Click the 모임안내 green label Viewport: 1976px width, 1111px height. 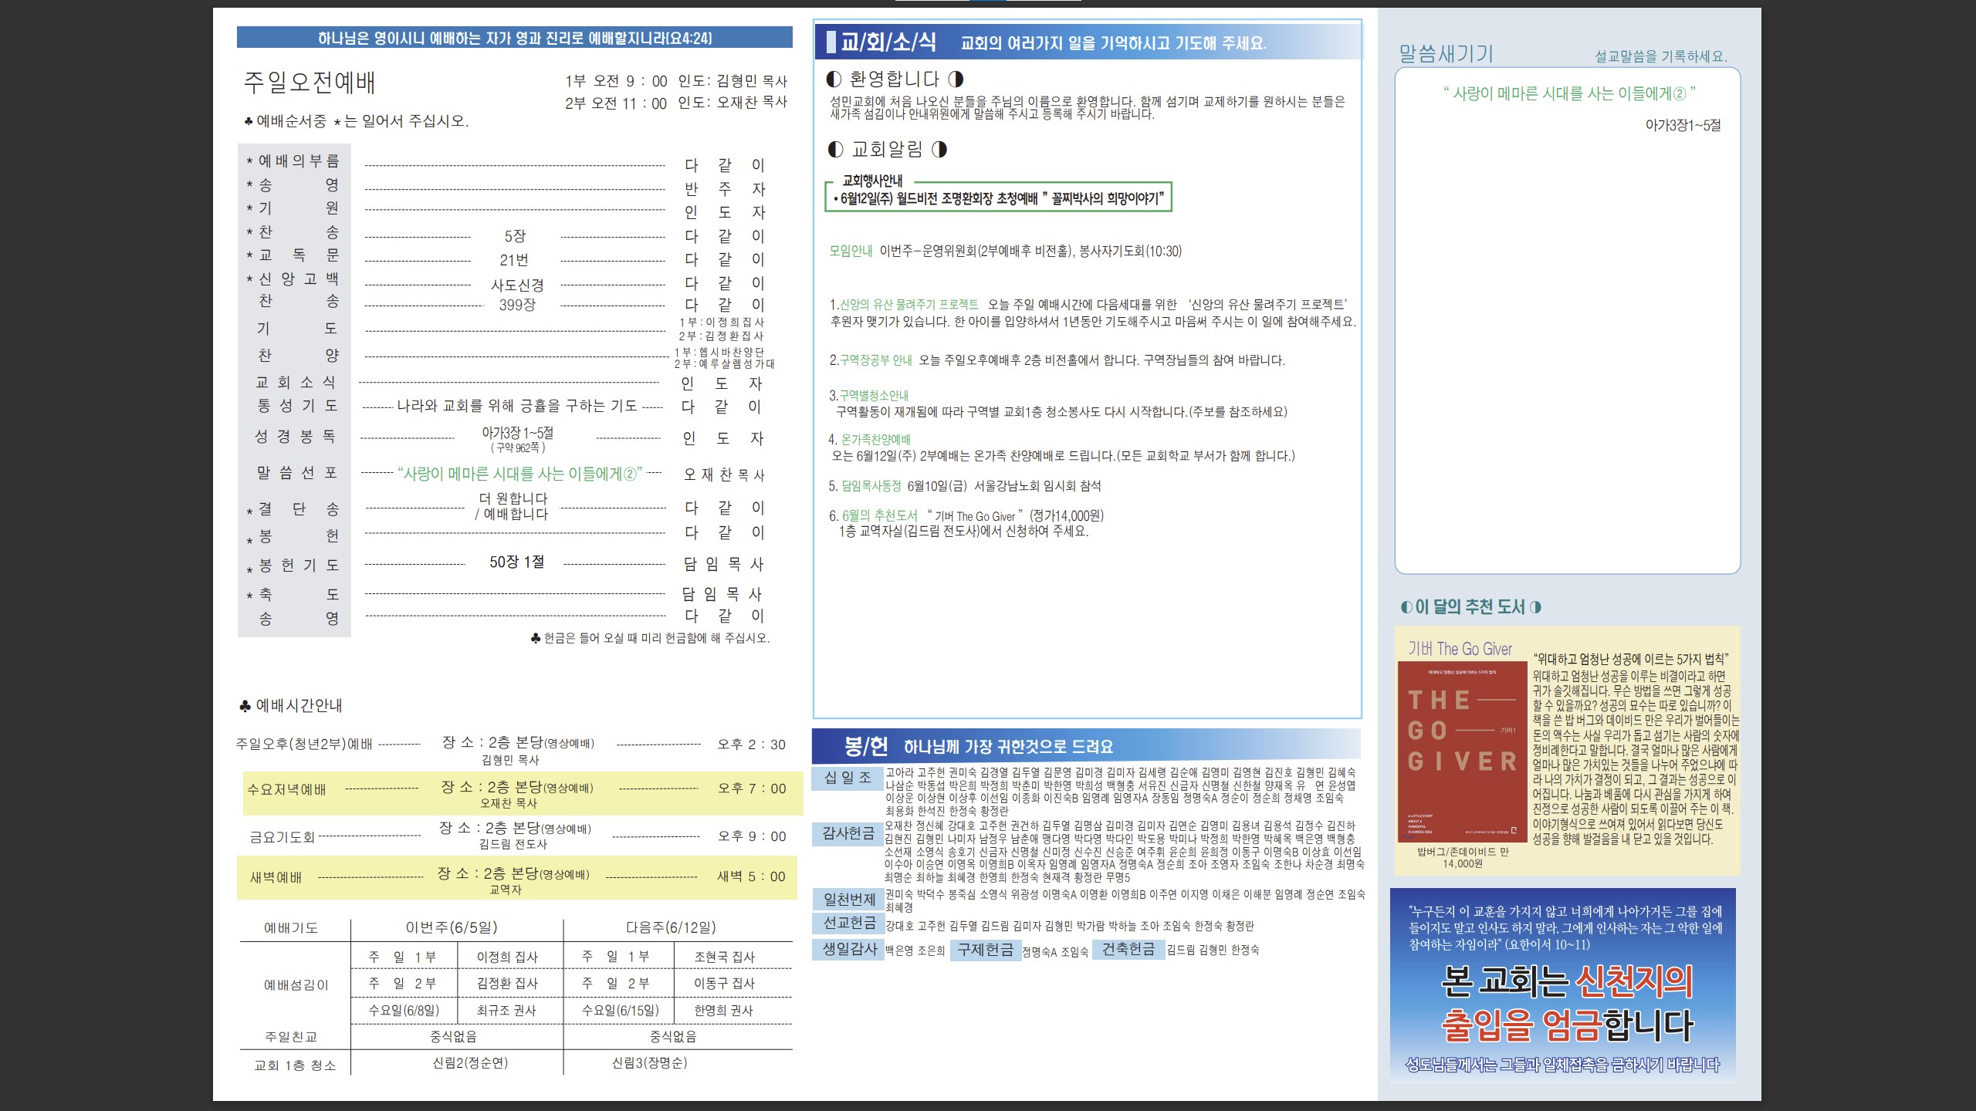coord(851,251)
